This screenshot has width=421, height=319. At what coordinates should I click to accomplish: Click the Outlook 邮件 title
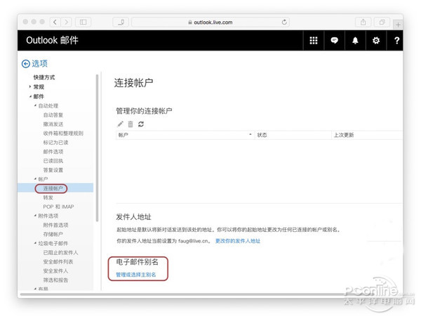[x=52, y=40]
